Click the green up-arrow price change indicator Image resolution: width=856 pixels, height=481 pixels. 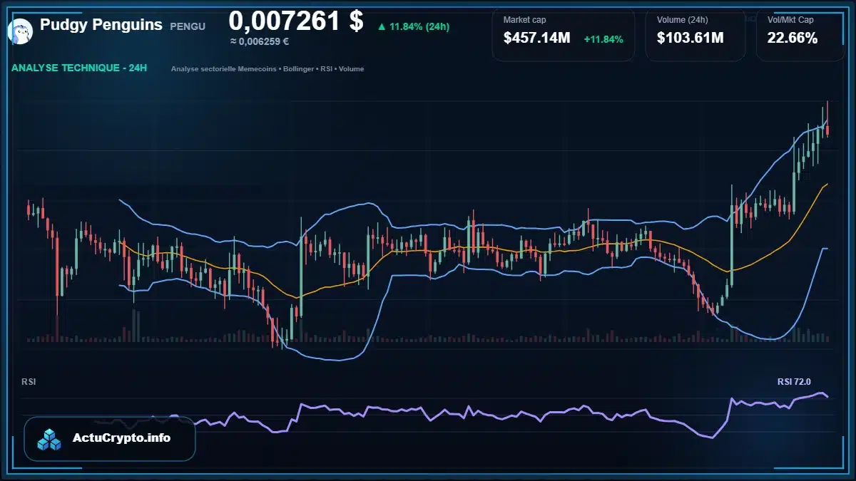(382, 26)
